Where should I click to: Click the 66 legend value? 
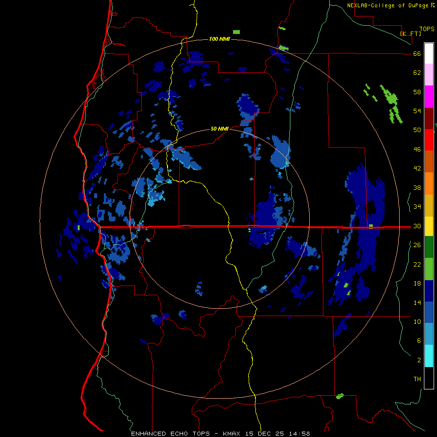click(417, 54)
